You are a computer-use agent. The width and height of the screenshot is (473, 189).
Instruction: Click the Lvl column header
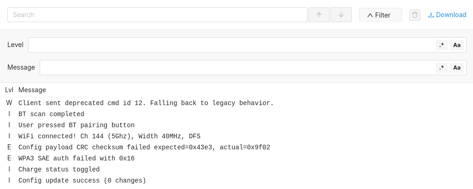tap(9, 90)
